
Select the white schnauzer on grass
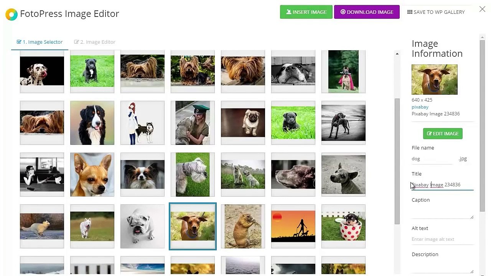pos(193,174)
